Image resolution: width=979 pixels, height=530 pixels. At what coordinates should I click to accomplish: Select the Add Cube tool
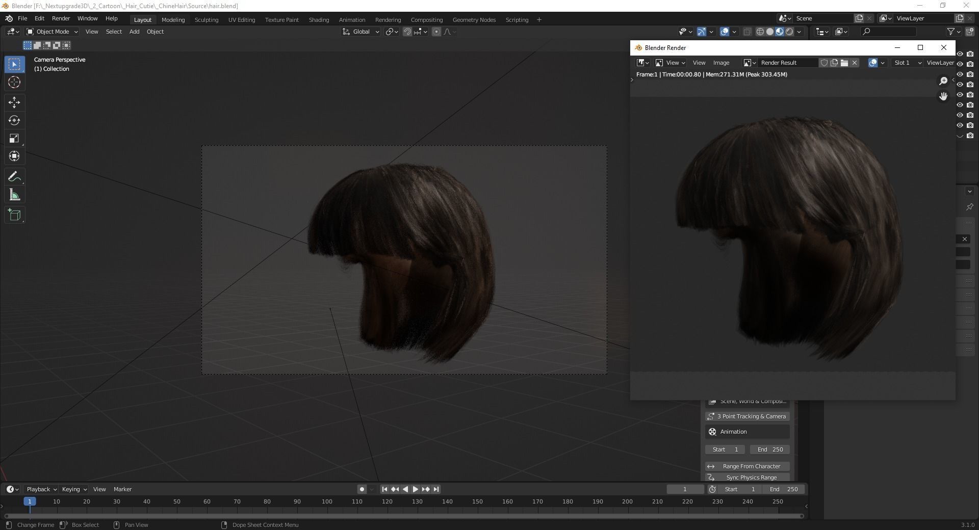[14, 215]
